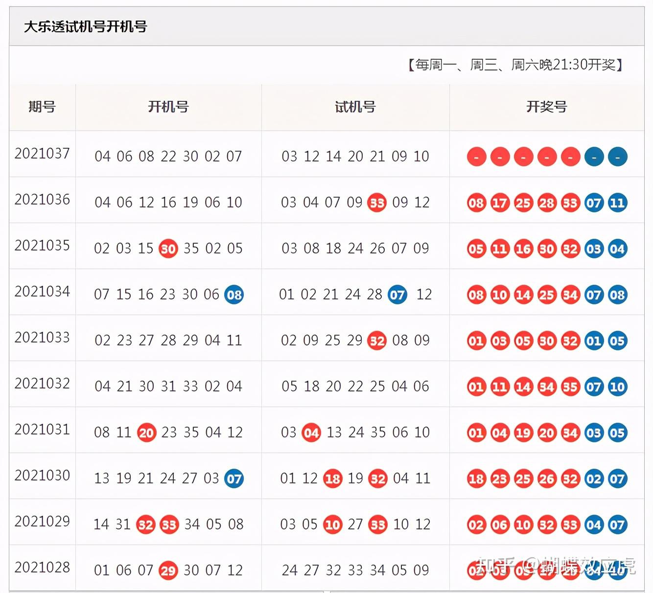Click red ball 33 in 2021036 试机号 cell
This screenshot has width=653, height=593.
point(377,203)
